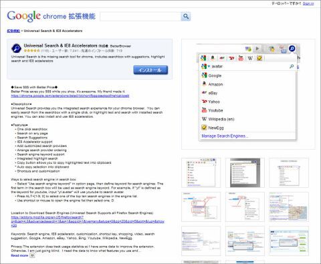Click the 'Add customized search providers' line
The image size is (321, 264).
coord(41,146)
